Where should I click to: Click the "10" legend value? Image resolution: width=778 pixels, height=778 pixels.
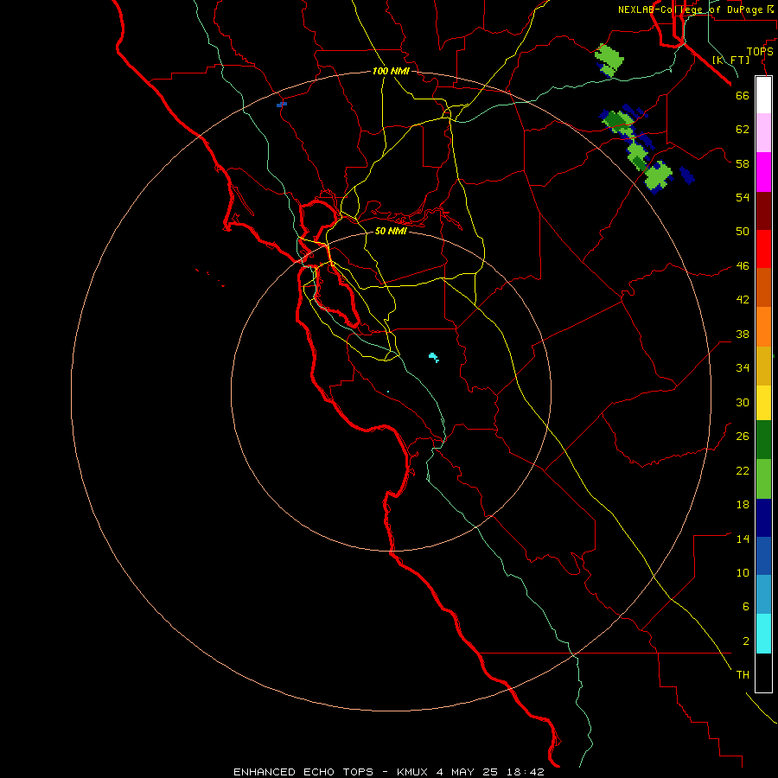coord(743,573)
